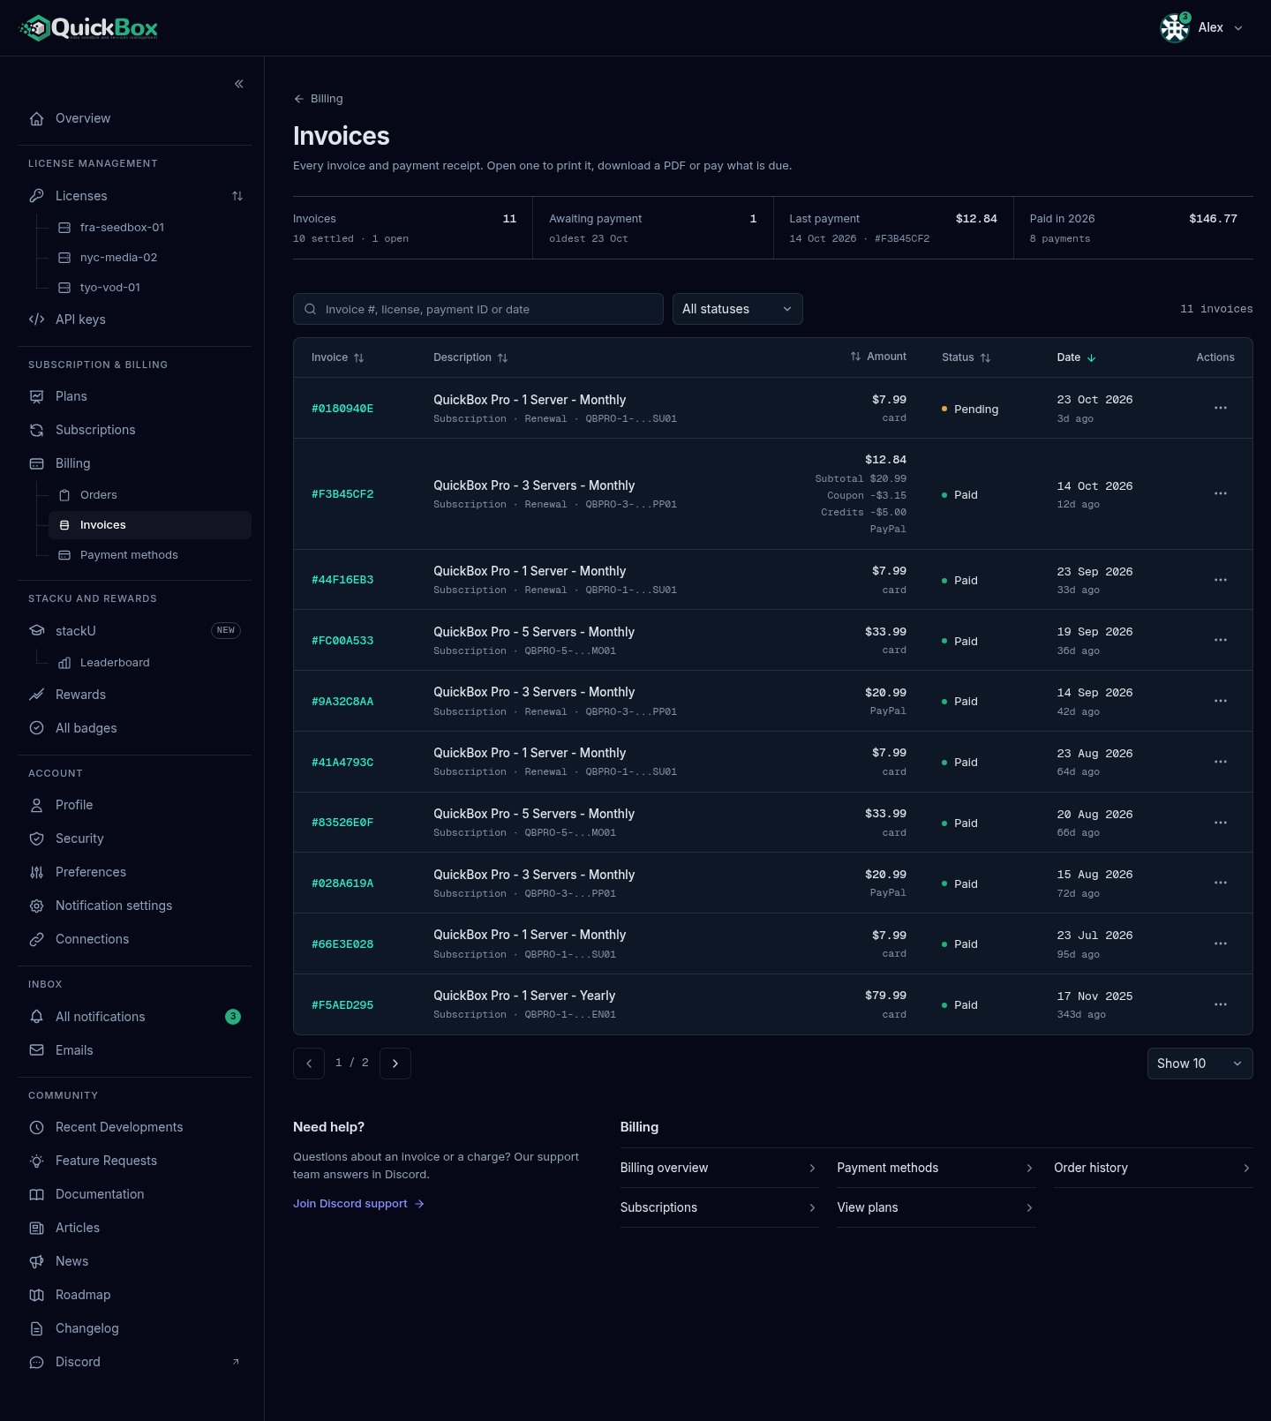The height and width of the screenshot is (1421, 1271).
Task: Collapse the sidebar with the double-chevron icon
Action: coord(238,84)
